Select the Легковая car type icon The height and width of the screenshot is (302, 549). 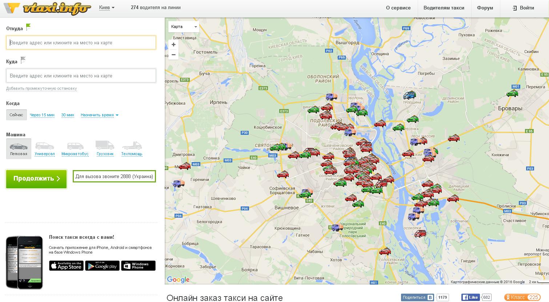pos(19,147)
